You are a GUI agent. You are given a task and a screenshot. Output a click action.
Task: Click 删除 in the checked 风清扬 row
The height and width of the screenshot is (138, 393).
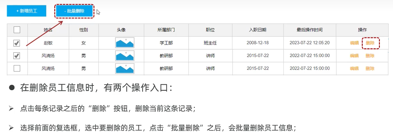coord(370,56)
